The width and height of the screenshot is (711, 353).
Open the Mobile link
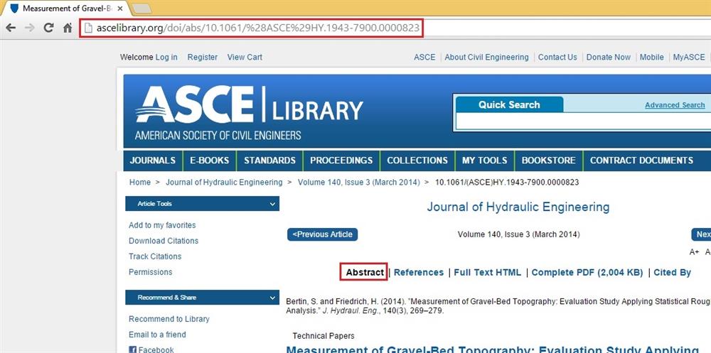[651, 57]
